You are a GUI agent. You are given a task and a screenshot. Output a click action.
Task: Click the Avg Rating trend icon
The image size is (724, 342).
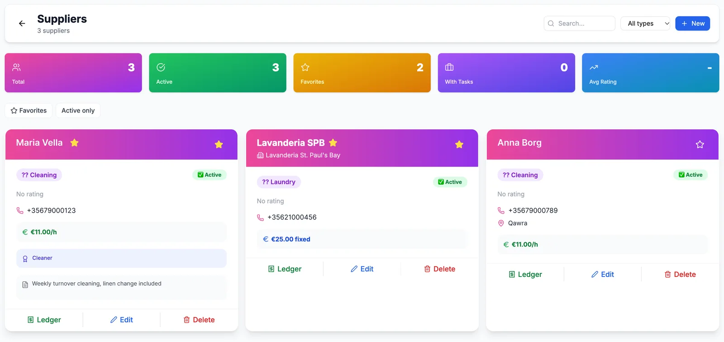coord(594,67)
